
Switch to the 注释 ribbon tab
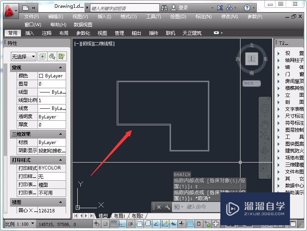[47, 33]
